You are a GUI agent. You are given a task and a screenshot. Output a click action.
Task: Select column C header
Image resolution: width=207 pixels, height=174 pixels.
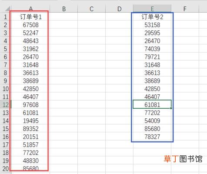(91, 9)
